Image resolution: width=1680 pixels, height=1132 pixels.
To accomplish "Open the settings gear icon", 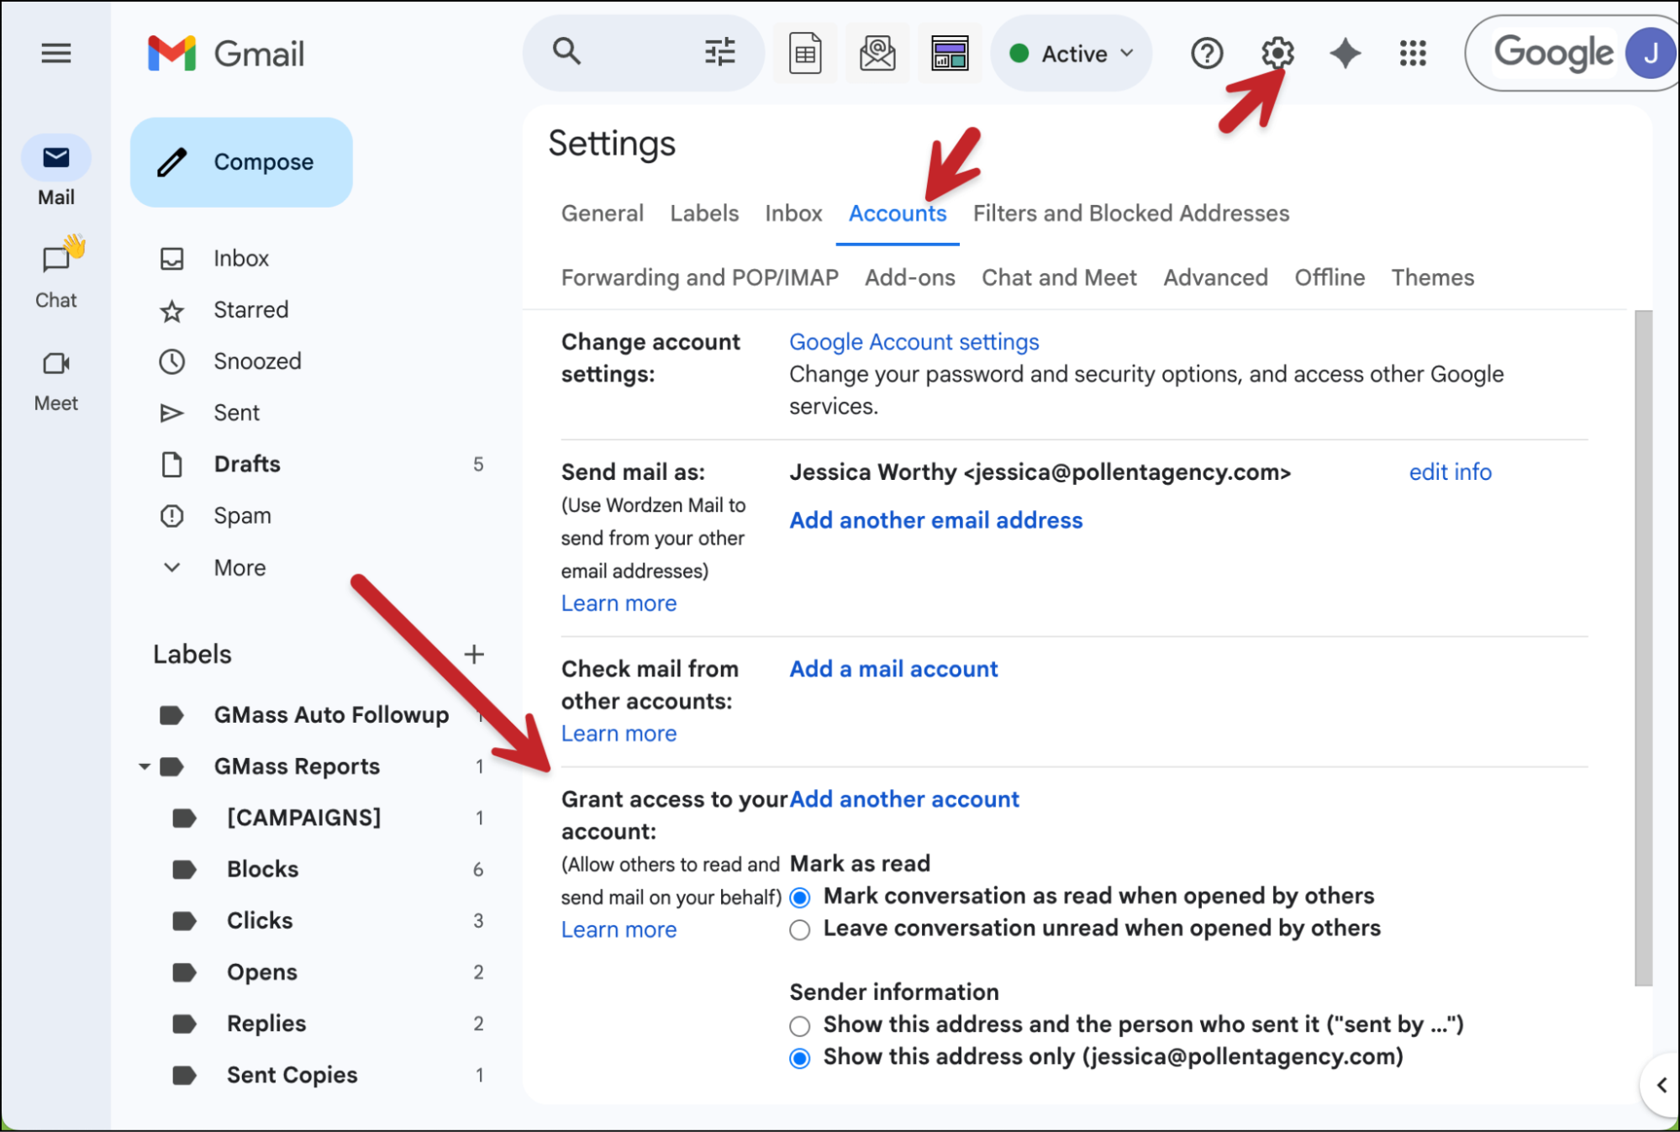I will tap(1277, 54).
